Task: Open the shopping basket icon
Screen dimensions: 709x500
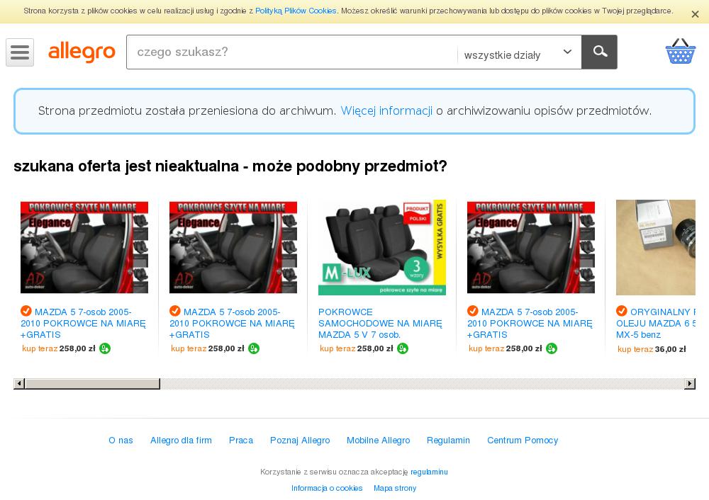Action: [x=680, y=51]
